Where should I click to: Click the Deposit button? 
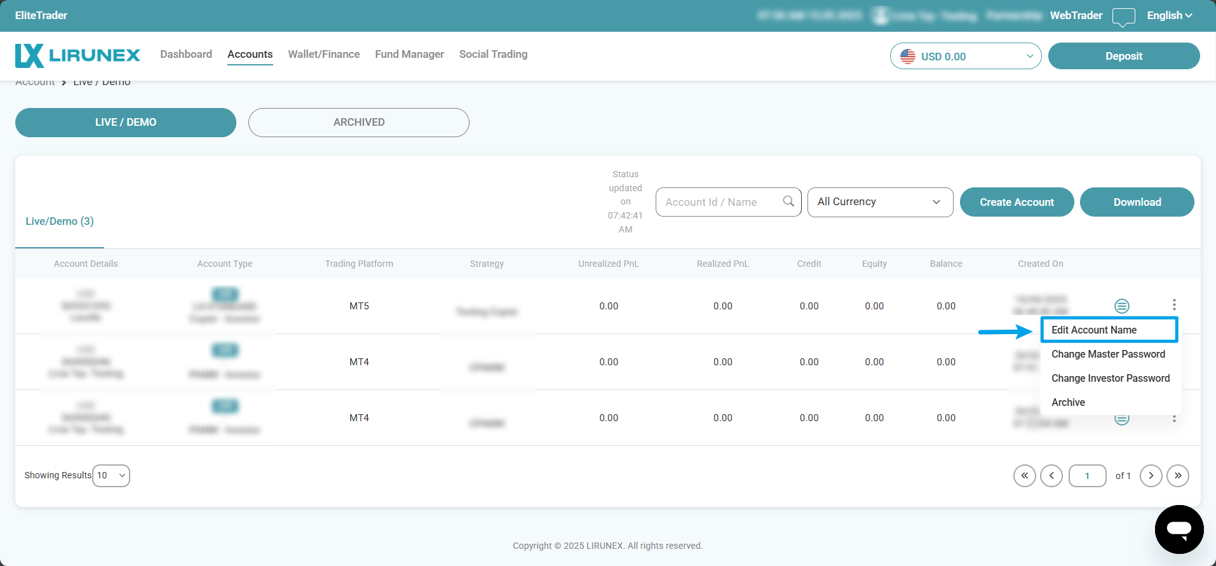1123,57
